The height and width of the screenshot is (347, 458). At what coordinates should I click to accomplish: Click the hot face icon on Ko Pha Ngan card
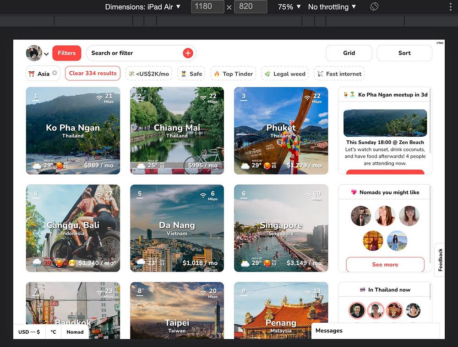pos(59,165)
